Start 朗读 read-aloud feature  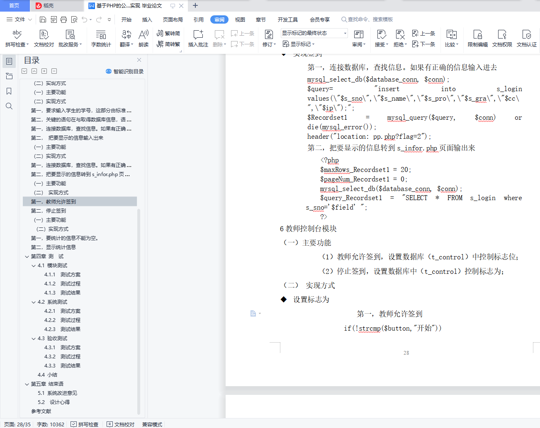144,39
